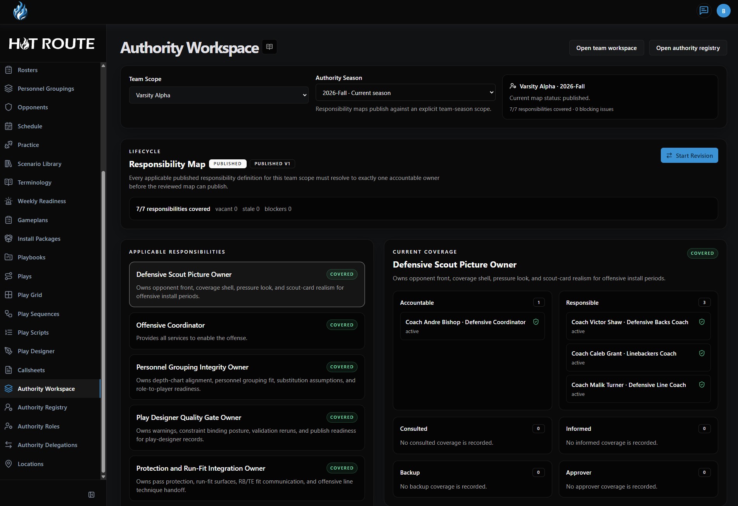The width and height of the screenshot is (738, 506).
Task: Click the PUBLISHED status badge
Action: pyautogui.click(x=228, y=164)
